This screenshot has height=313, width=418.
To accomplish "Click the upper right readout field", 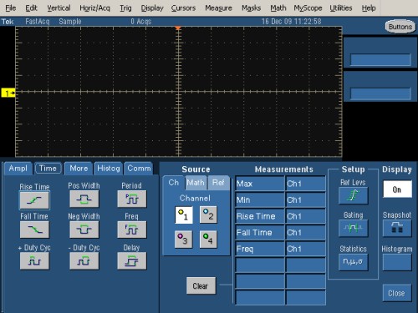I will [380, 59].
